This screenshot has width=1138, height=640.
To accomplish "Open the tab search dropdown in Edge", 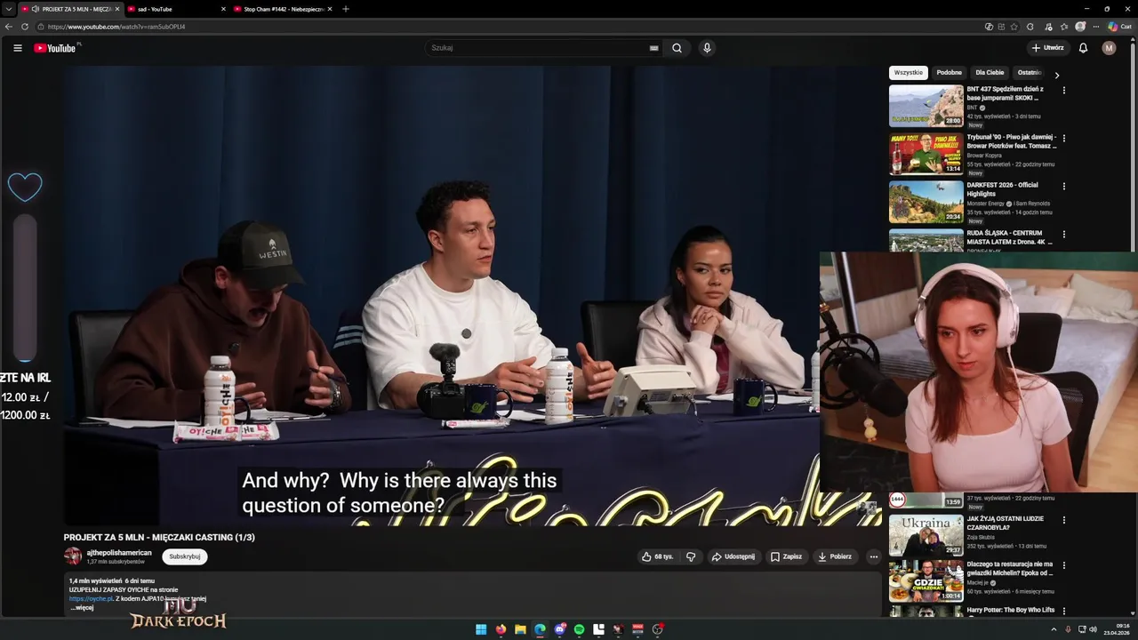I will click(x=8, y=9).
